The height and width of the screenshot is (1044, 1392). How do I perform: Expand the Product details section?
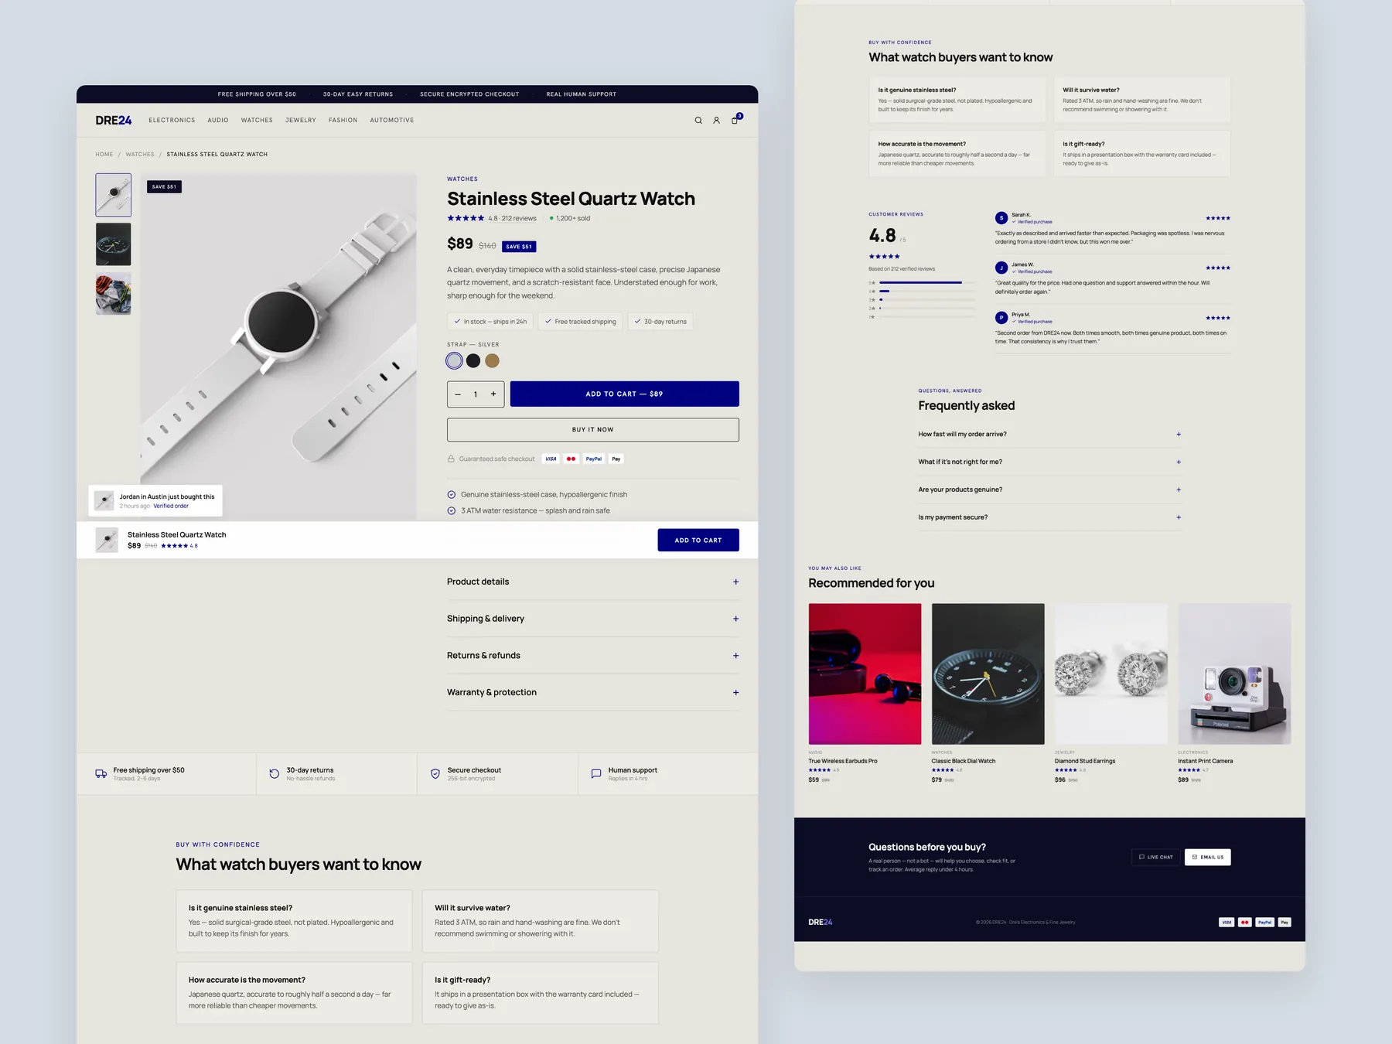tap(593, 582)
